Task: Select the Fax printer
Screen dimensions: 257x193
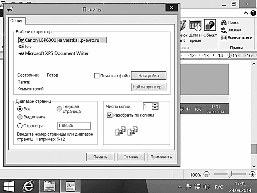Action: (25, 47)
